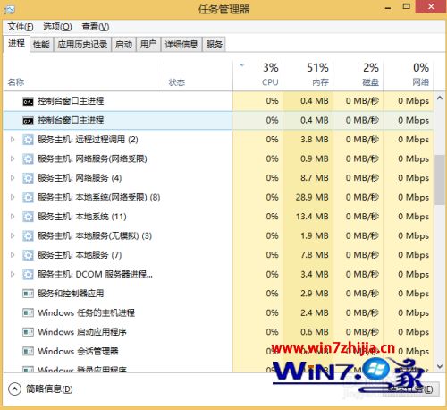The height and width of the screenshot is (410, 447).
Task: Switch to the 应用历史记录 tab
Action: pos(82,45)
